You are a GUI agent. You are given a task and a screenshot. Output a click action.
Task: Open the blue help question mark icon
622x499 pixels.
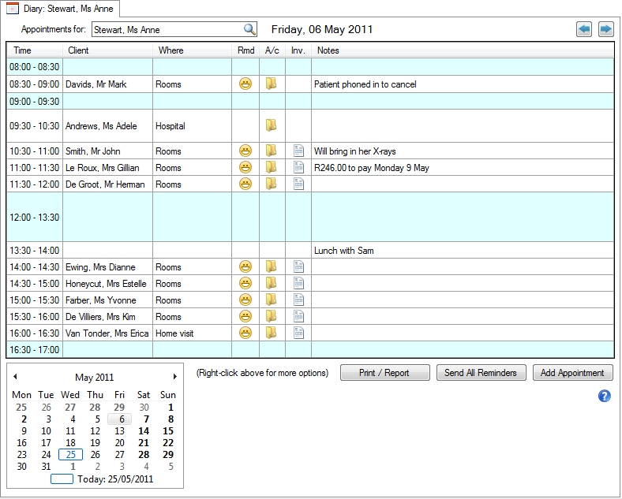pos(605,396)
